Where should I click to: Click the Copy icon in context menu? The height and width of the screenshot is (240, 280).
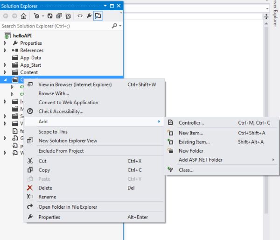[x=30, y=169]
